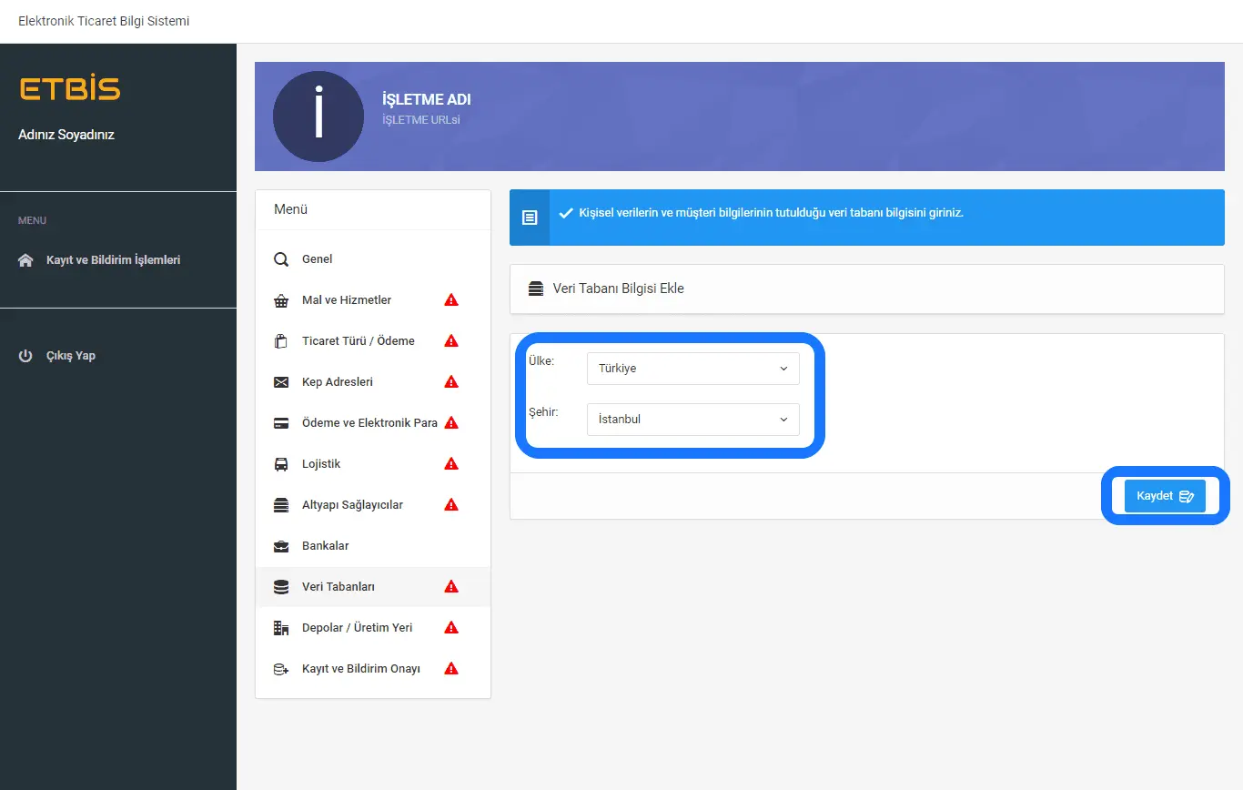The height and width of the screenshot is (790, 1243).
Task: Click the power icon for Çıkış Yap
Action: coord(25,356)
